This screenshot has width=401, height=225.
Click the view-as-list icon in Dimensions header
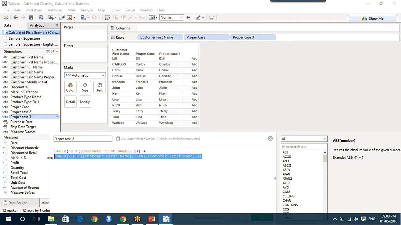tap(48, 52)
